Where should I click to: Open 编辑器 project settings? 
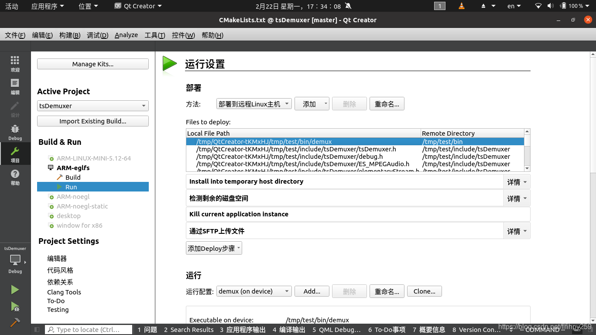tap(57, 259)
